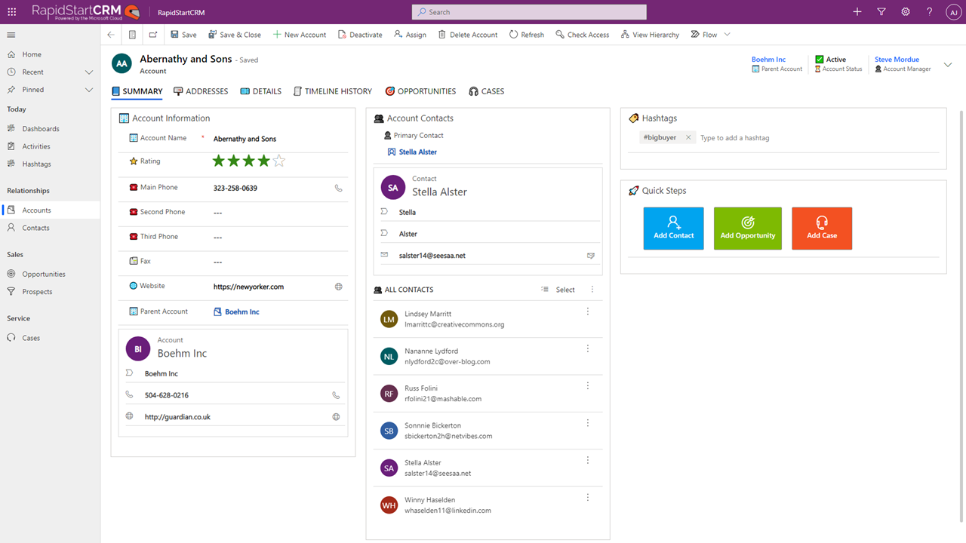Click the filter funnel icon in the header

tap(881, 12)
